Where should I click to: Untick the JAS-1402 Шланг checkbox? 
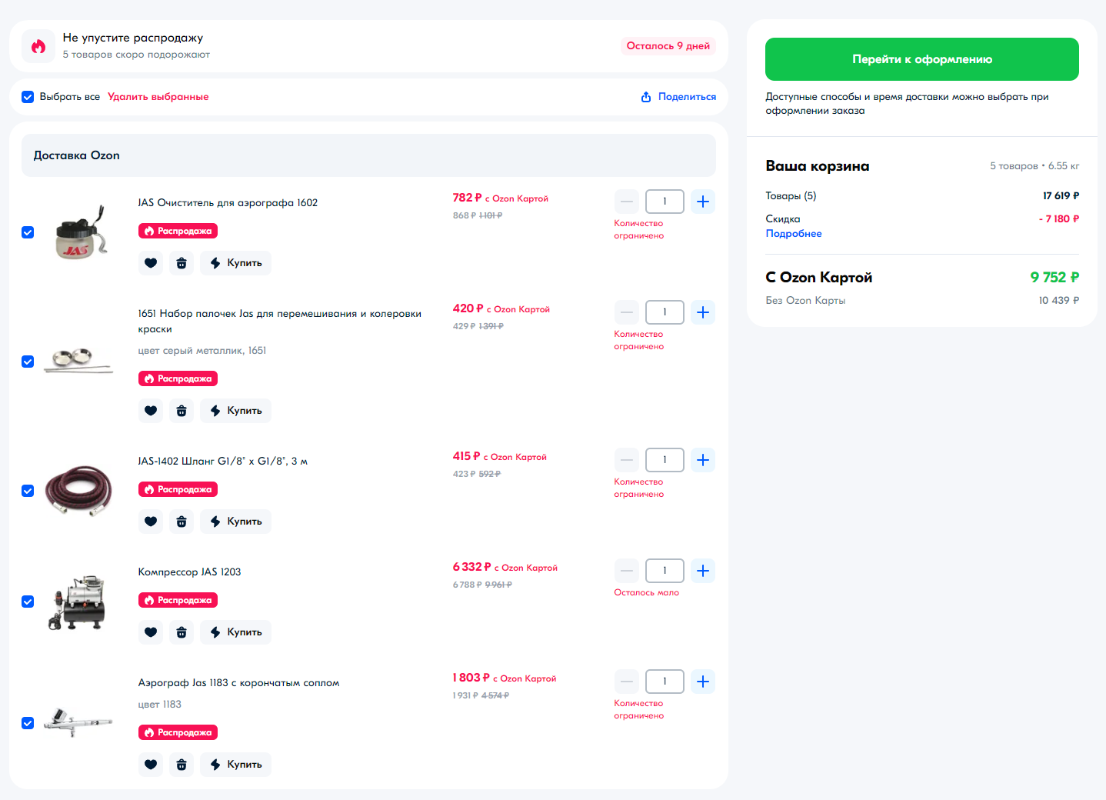28,491
